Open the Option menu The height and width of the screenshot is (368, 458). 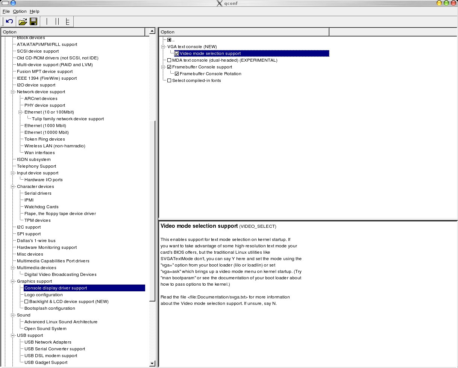click(x=20, y=11)
